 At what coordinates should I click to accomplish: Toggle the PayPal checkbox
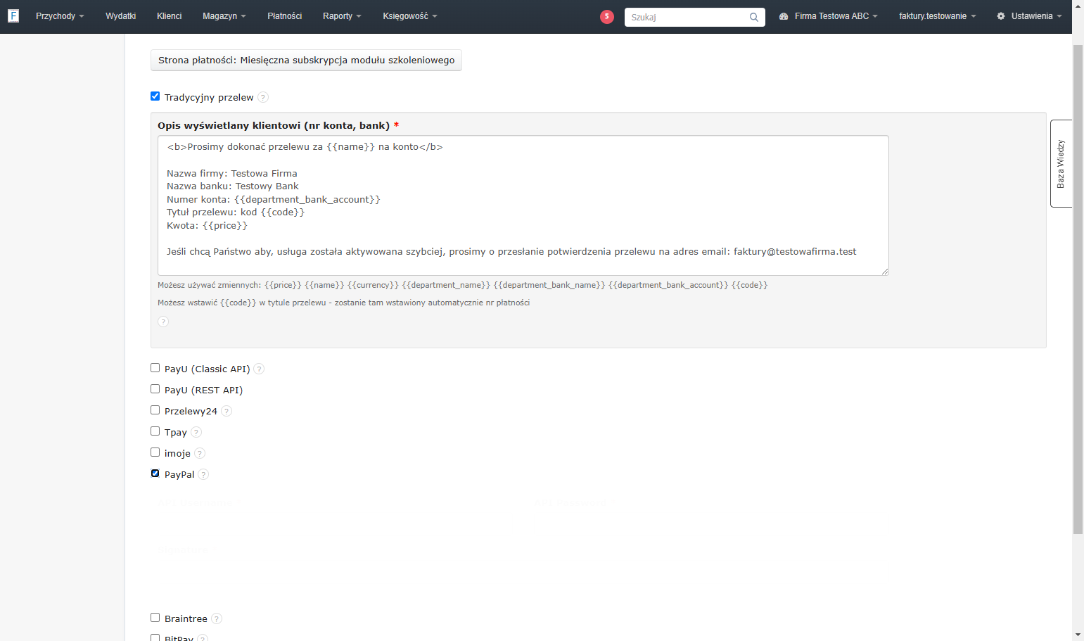pyautogui.click(x=155, y=474)
